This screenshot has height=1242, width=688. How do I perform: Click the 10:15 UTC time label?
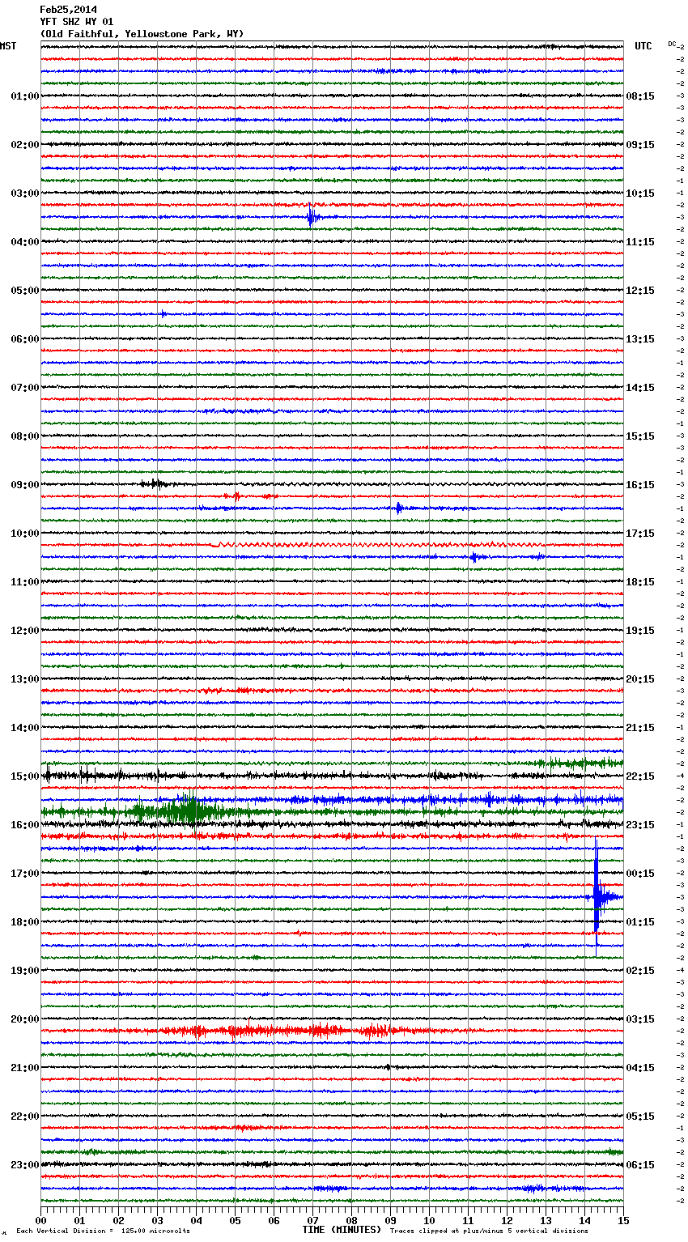(x=640, y=194)
